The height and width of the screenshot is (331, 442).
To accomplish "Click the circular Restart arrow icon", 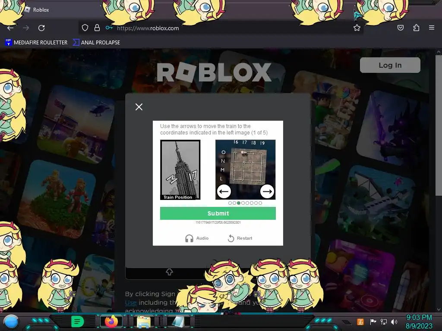I will (x=231, y=238).
